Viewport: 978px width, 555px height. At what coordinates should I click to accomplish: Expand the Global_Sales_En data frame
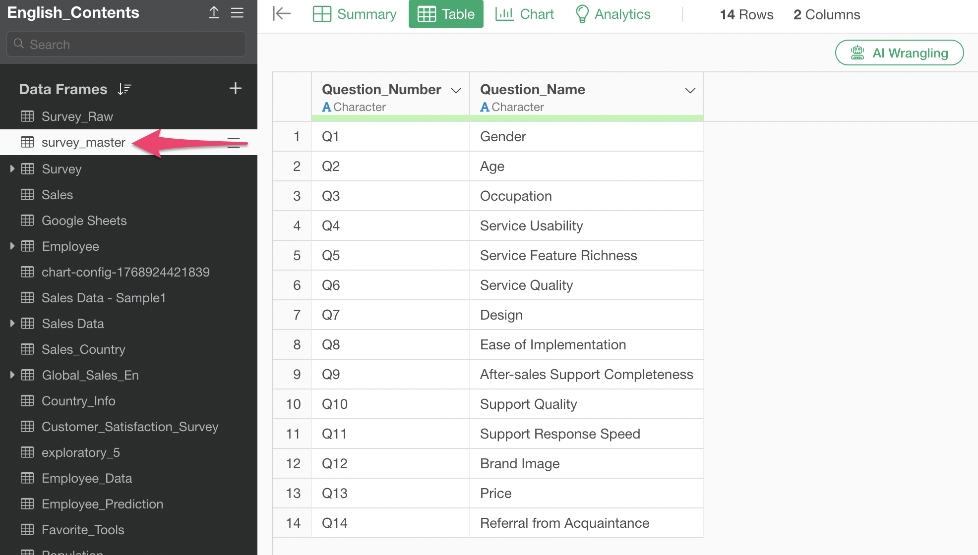(12, 375)
